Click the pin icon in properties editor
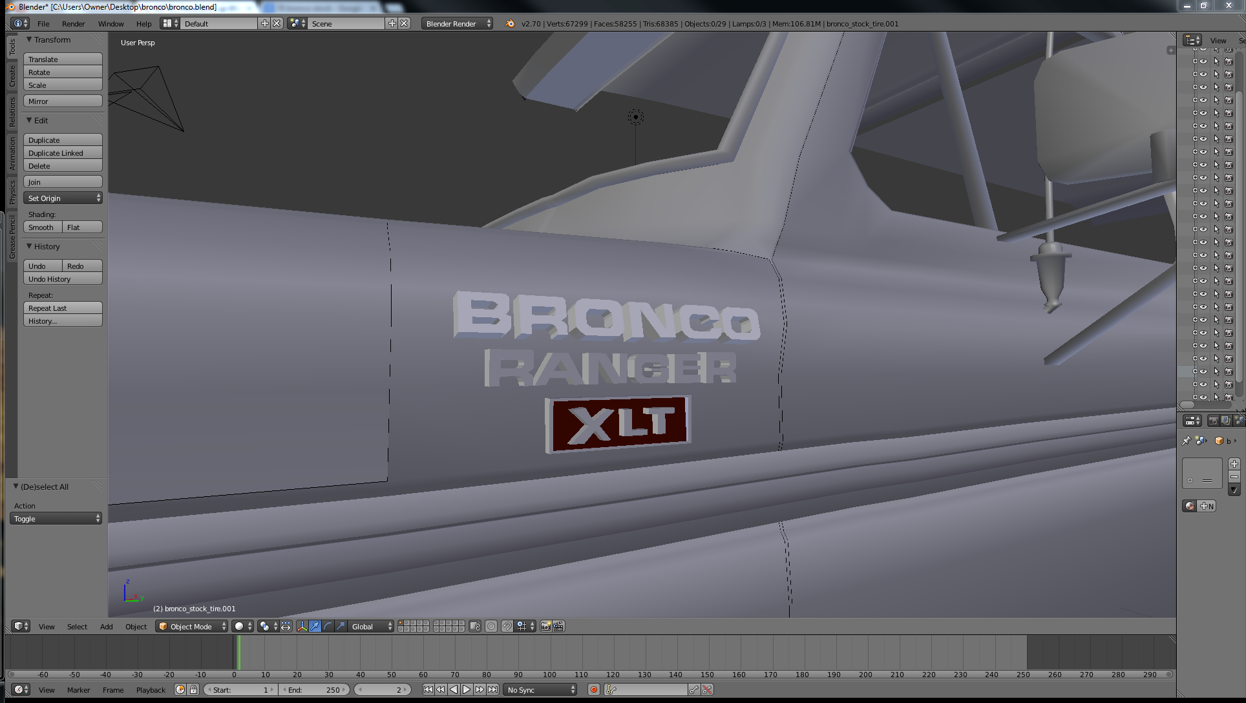 [x=1186, y=441]
